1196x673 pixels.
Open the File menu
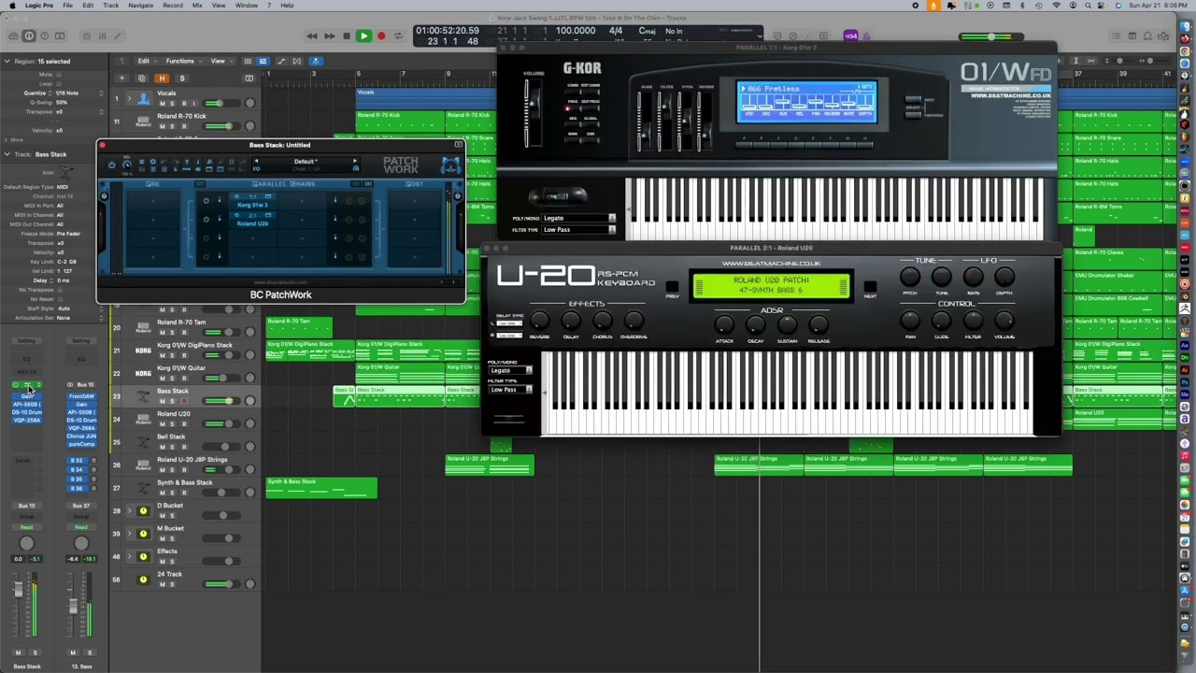click(x=68, y=6)
